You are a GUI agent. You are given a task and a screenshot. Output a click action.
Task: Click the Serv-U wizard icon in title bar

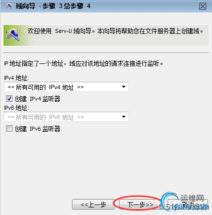pyautogui.click(x=9, y=6)
